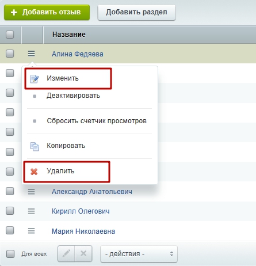Click the green Добавить отзыв button
256x266 pixels.
47,12
